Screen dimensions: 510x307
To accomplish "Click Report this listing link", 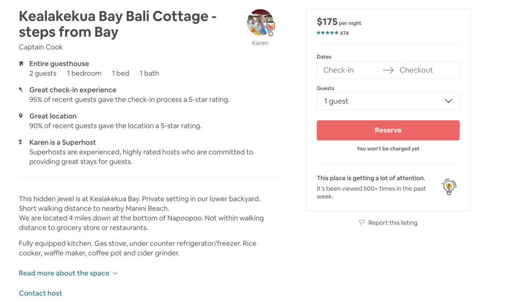I will (x=392, y=223).
